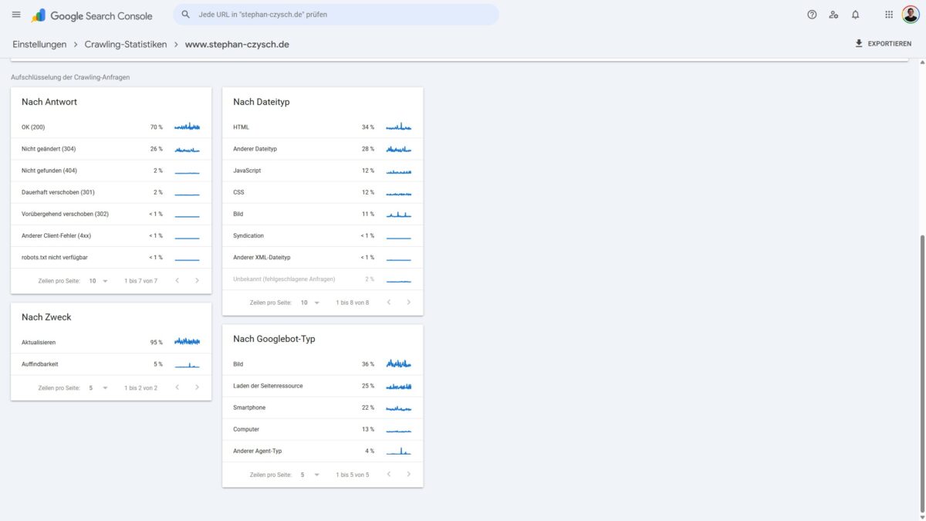This screenshot has width=926, height=521.
Task: Click the Google Search Console logo
Action: (92, 15)
